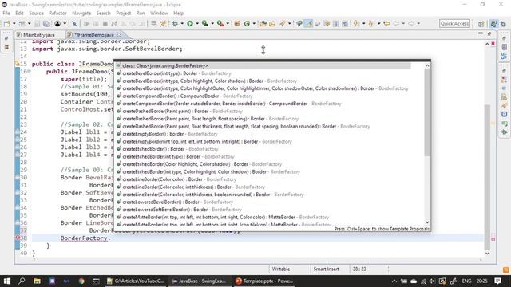
Task: Click the Coverage run icon
Action: tap(205, 23)
